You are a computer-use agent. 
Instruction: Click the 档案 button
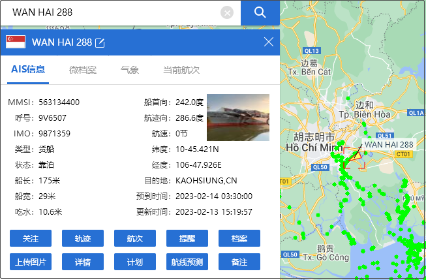point(239,238)
